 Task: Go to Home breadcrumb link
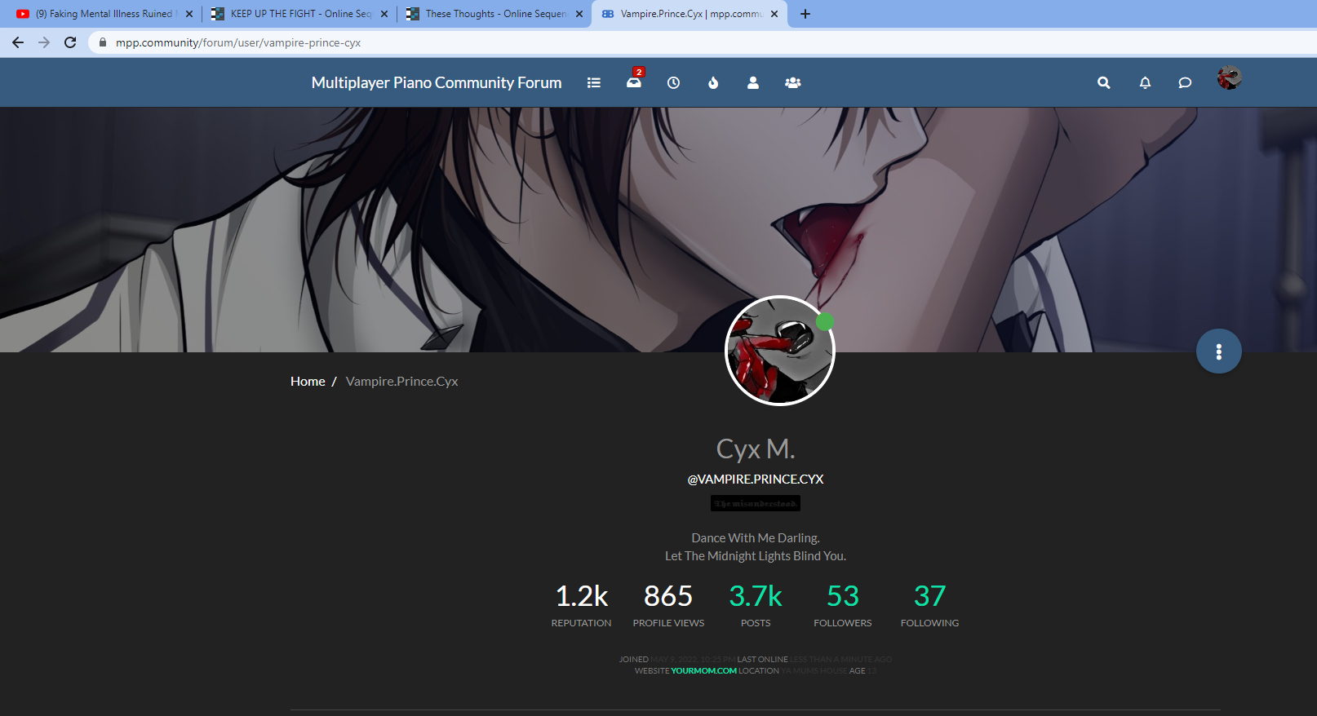(308, 382)
